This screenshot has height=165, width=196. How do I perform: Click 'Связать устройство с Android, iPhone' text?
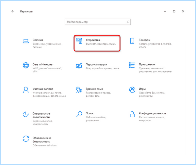[x=155, y=45]
